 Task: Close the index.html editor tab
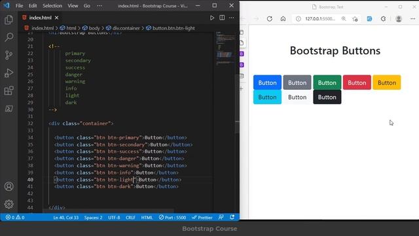[57, 18]
